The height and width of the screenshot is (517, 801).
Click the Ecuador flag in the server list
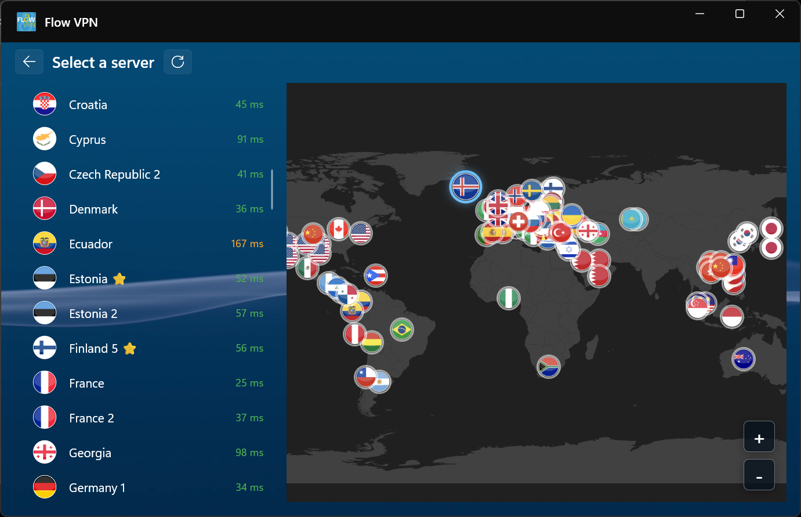pos(45,244)
